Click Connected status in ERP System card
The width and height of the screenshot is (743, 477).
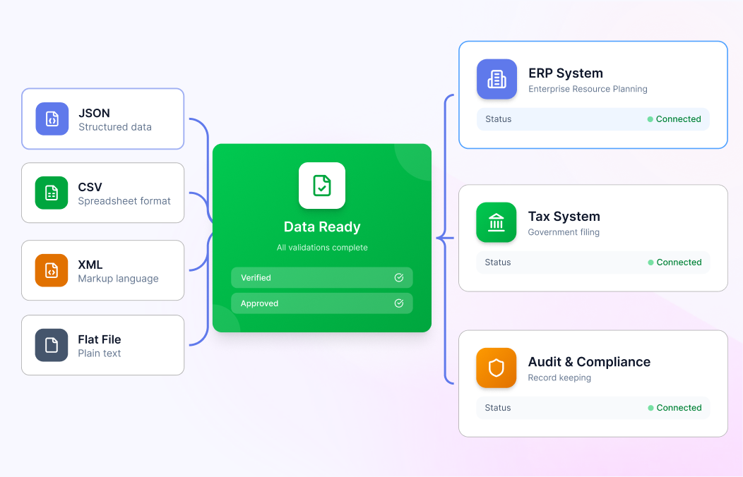coord(678,119)
